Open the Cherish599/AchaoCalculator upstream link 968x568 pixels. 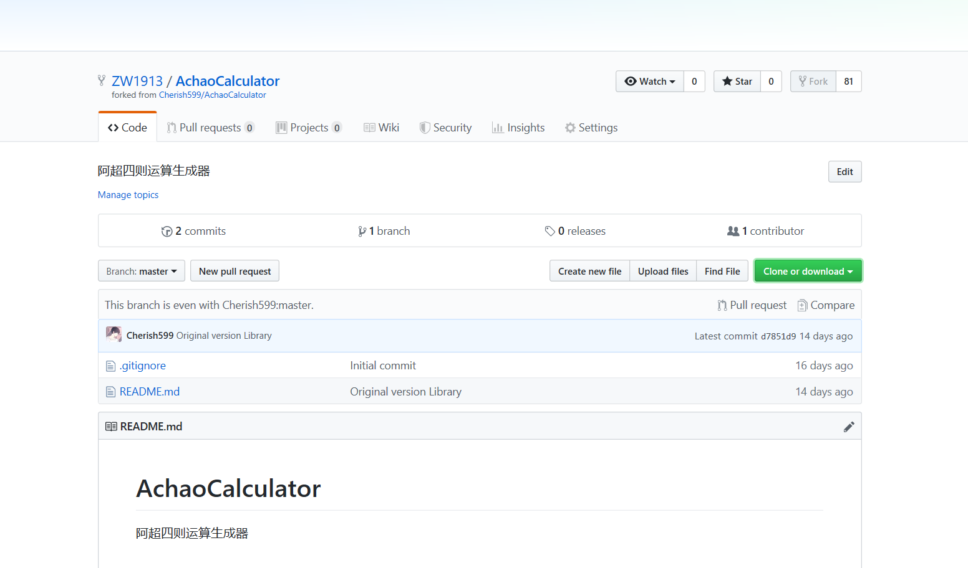[213, 95]
